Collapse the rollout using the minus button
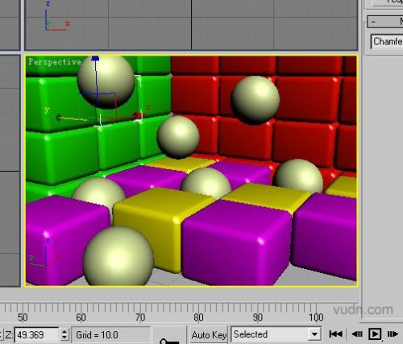 pos(373,22)
